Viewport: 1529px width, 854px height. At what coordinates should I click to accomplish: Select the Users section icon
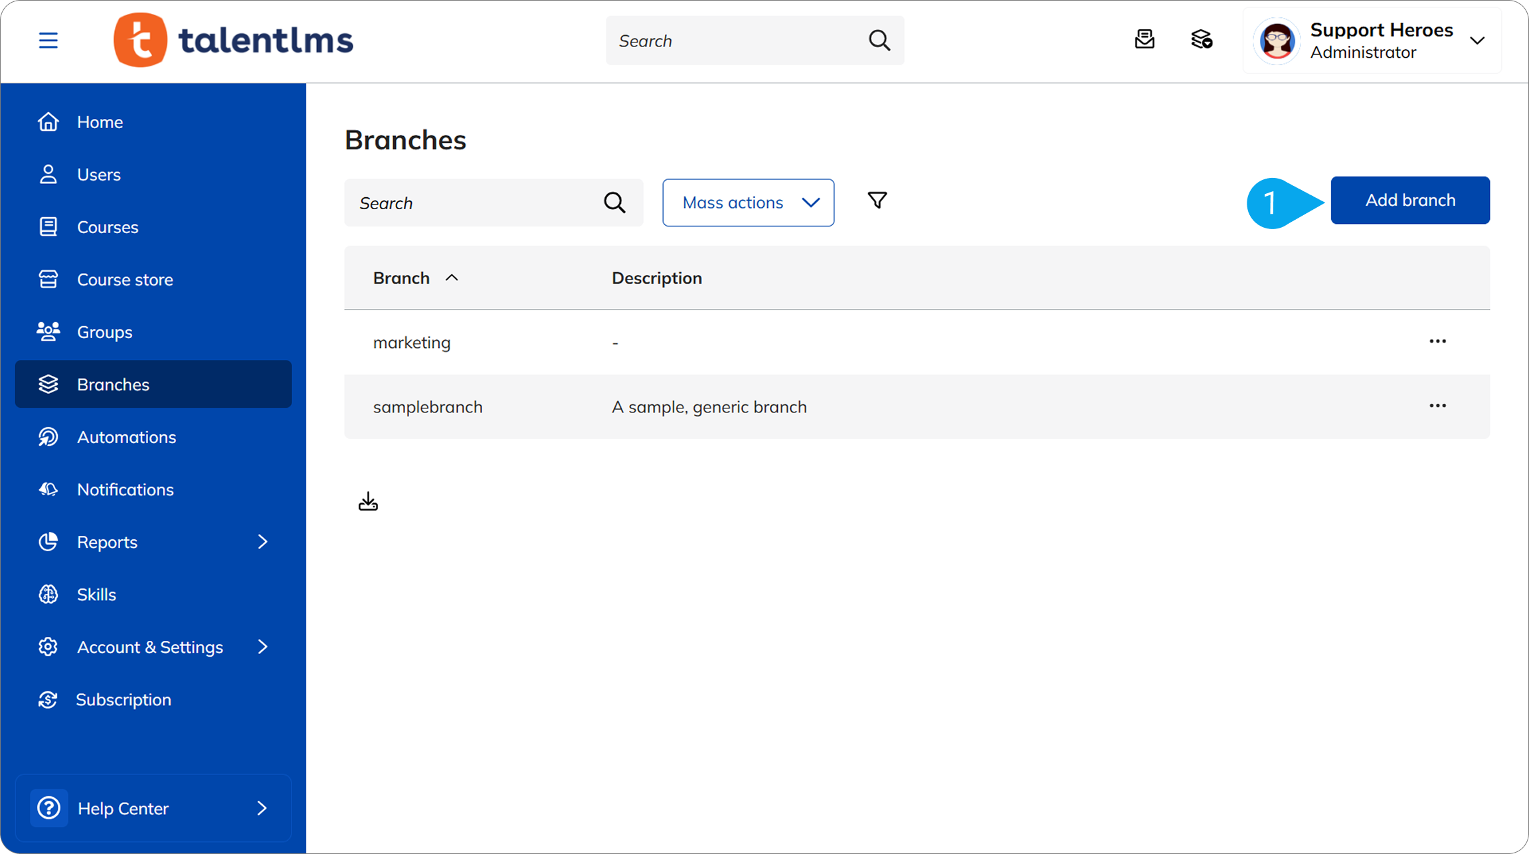click(x=48, y=174)
